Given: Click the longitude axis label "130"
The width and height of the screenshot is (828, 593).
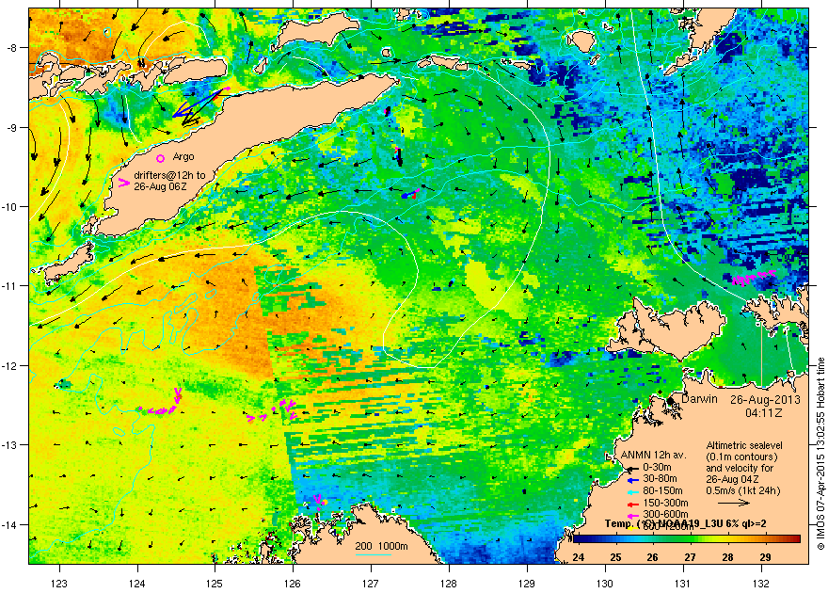Looking at the screenshot, I should [x=605, y=584].
